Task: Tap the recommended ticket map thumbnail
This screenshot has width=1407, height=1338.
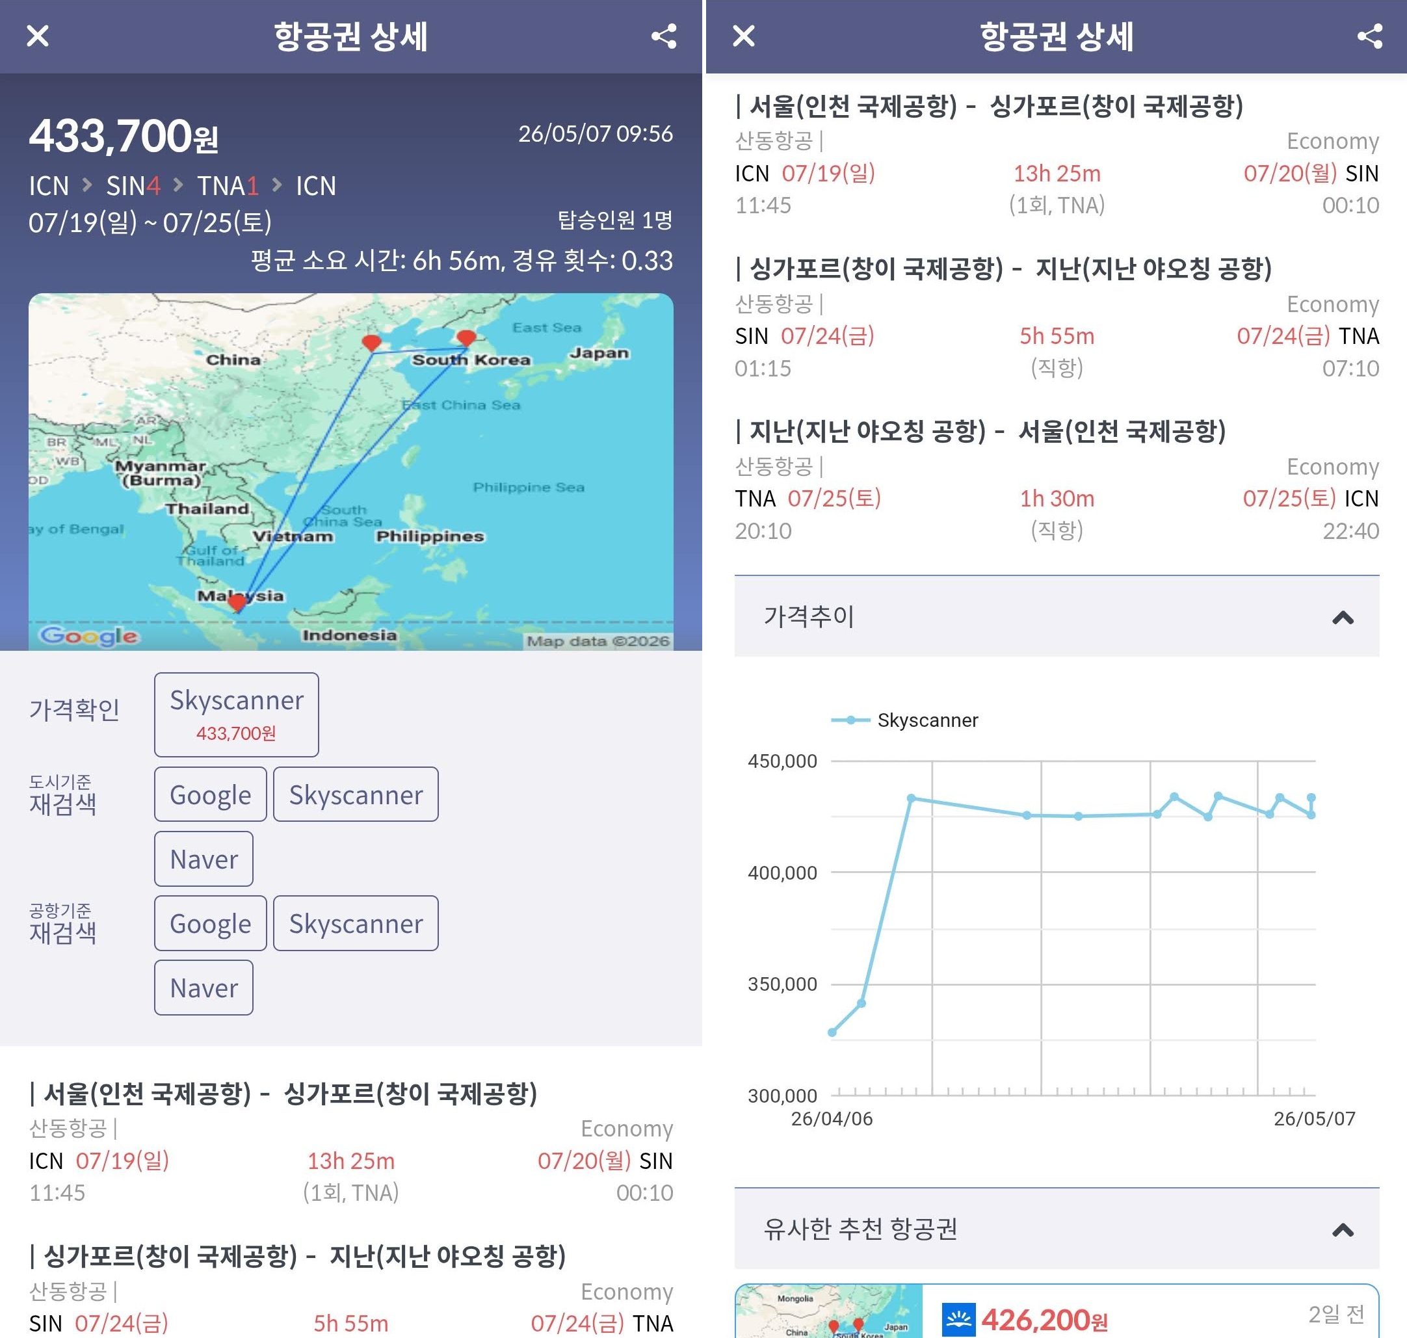Action: tap(828, 1311)
